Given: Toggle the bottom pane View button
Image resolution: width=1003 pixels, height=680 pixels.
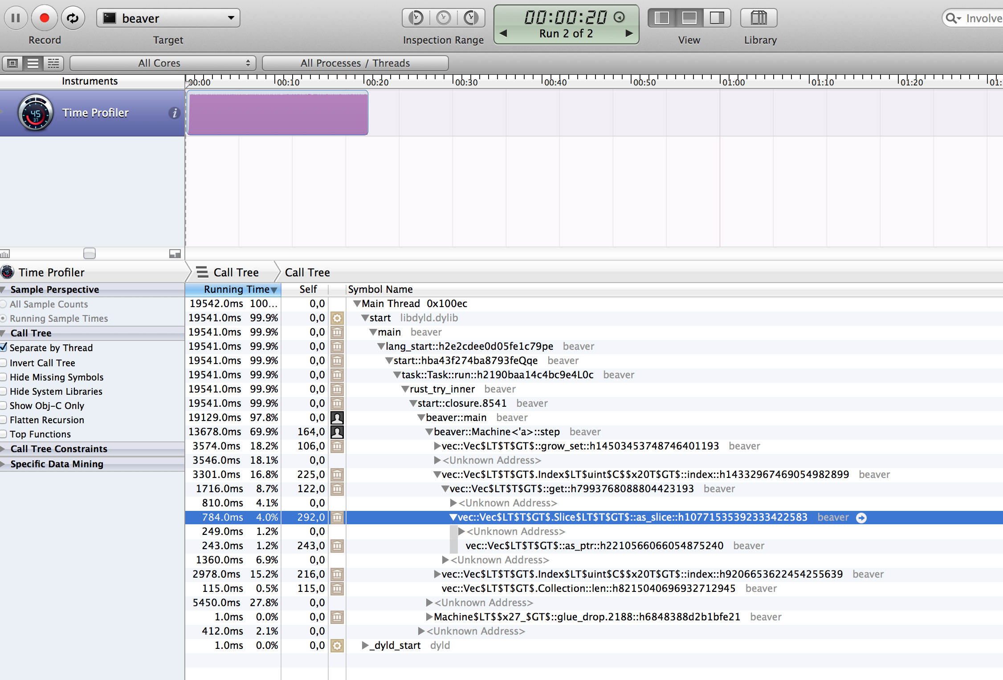Looking at the screenshot, I should click(689, 18).
